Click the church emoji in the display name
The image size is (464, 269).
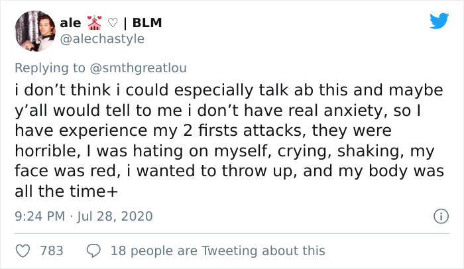(x=95, y=23)
